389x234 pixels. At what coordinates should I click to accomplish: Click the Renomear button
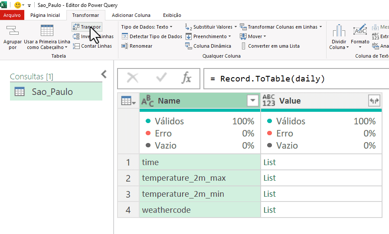click(x=137, y=46)
